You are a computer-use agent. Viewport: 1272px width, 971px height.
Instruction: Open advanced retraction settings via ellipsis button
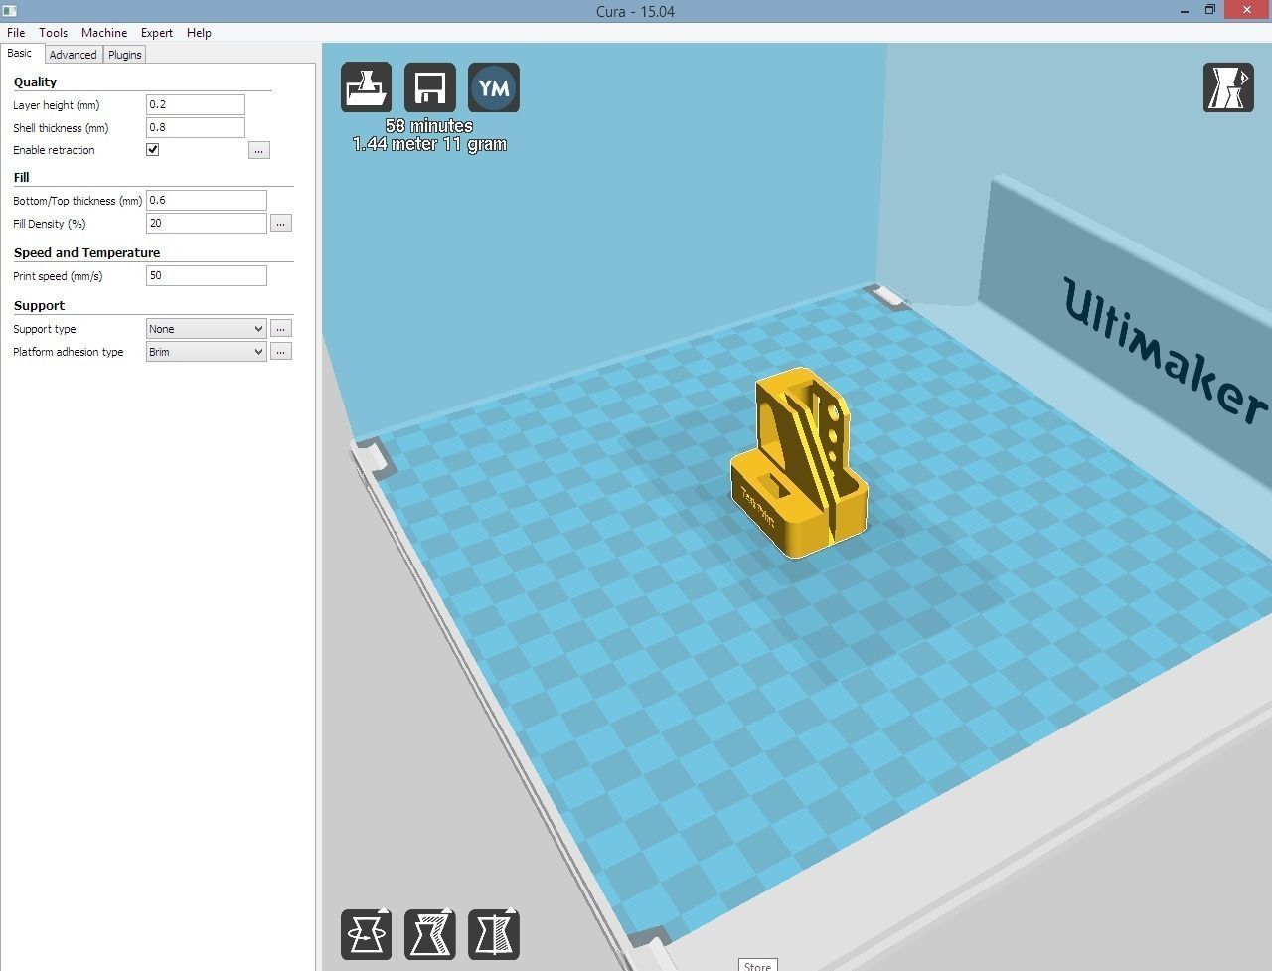coord(259,149)
